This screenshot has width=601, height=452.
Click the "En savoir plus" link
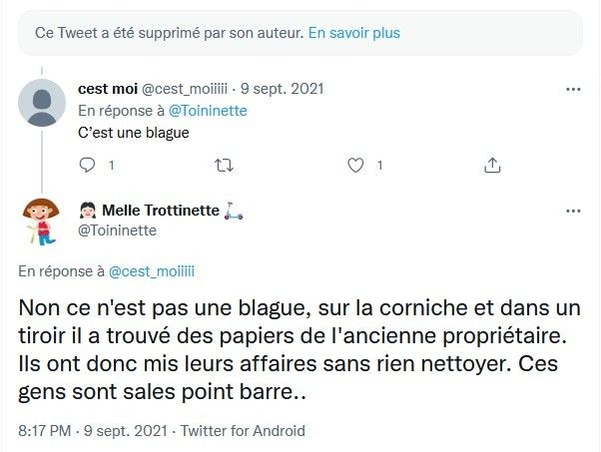[x=353, y=33]
